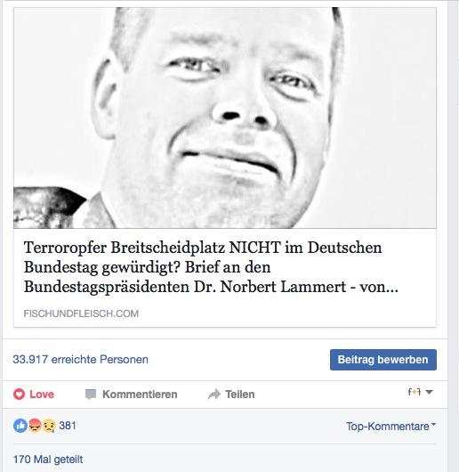Open the FISCHUNDFLEISCH.COM source link

click(x=81, y=313)
